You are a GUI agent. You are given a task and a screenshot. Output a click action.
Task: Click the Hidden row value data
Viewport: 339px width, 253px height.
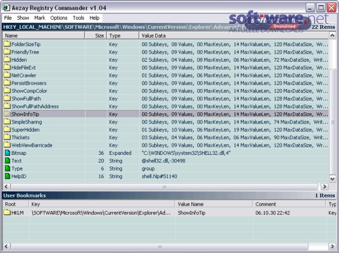point(235,60)
